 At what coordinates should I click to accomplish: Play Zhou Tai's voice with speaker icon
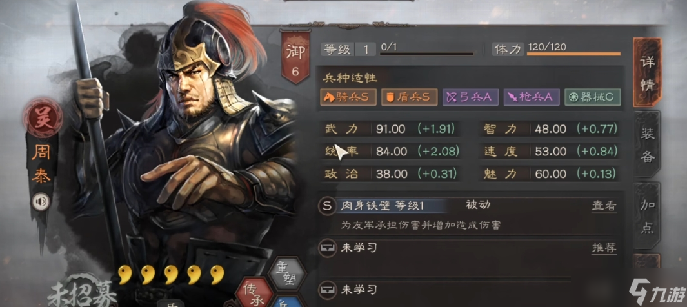pos(42,201)
